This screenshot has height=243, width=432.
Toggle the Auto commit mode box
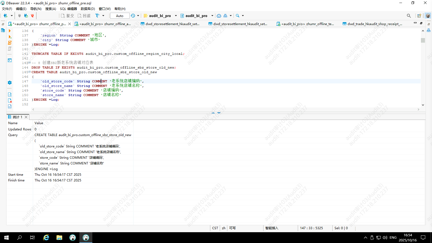coord(120,16)
